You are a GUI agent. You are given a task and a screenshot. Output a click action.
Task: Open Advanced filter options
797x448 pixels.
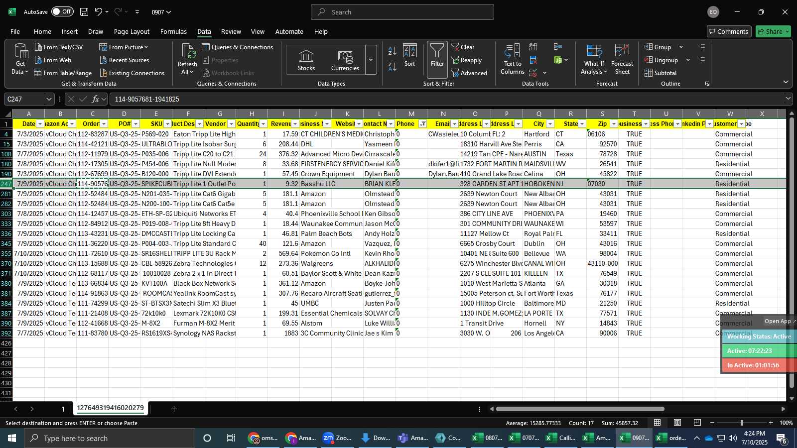click(x=469, y=73)
